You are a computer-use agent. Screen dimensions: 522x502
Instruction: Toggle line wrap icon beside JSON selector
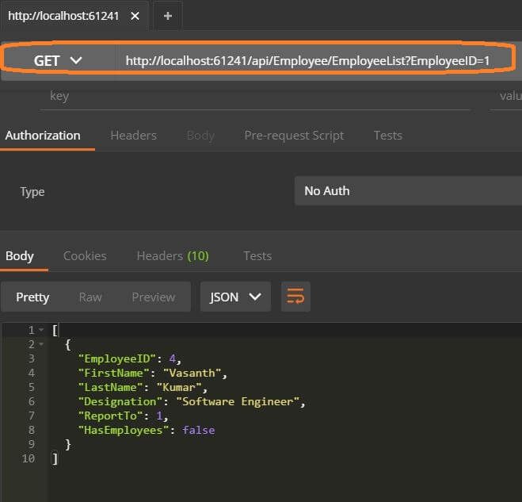click(x=295, y=297)
